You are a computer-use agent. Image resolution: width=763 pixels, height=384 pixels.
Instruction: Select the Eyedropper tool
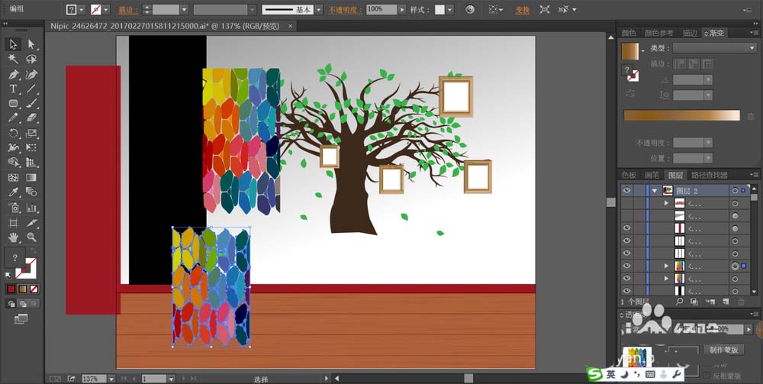pyautogui.click(x=13, y=192)
